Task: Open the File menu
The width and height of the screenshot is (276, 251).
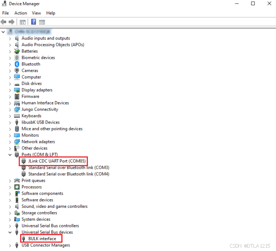Action: (5, 13)
